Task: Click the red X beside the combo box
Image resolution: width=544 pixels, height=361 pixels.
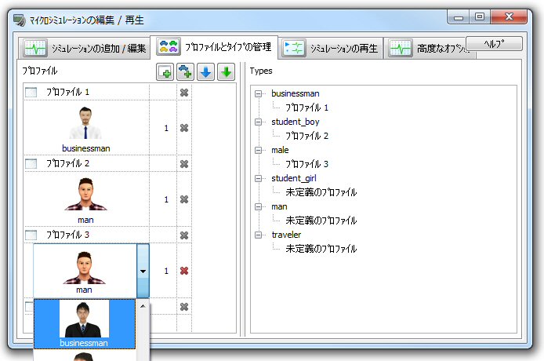Action: tap(184, 271)
